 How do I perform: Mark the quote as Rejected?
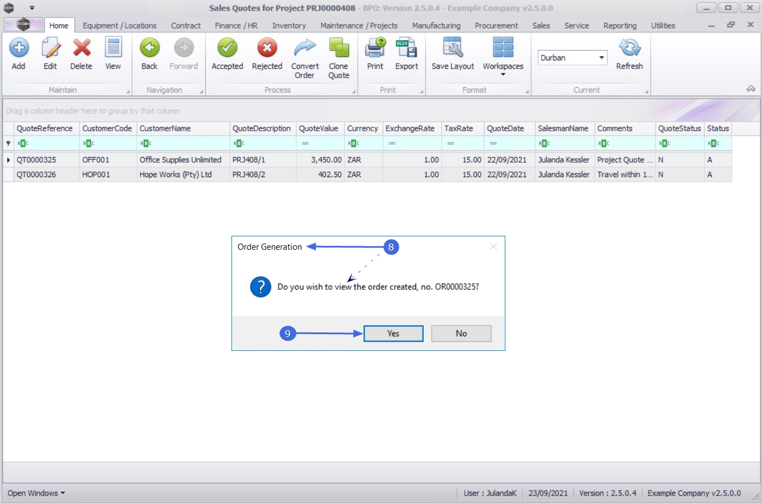(x=267, y=48)
